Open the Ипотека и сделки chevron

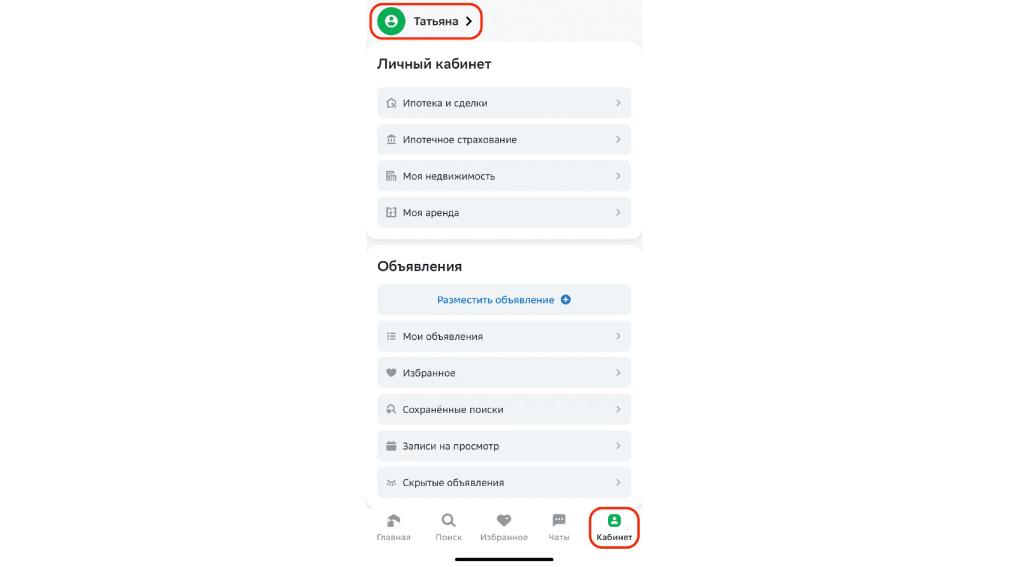click(618, 103)
